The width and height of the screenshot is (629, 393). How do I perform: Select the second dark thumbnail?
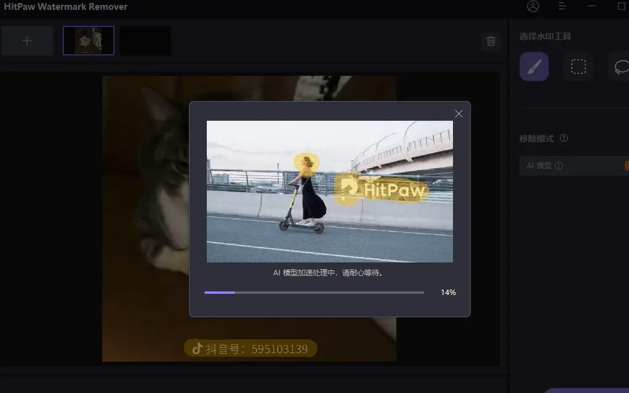145,41
